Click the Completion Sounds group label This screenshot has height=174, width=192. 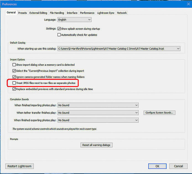click(x=19, y=99)
